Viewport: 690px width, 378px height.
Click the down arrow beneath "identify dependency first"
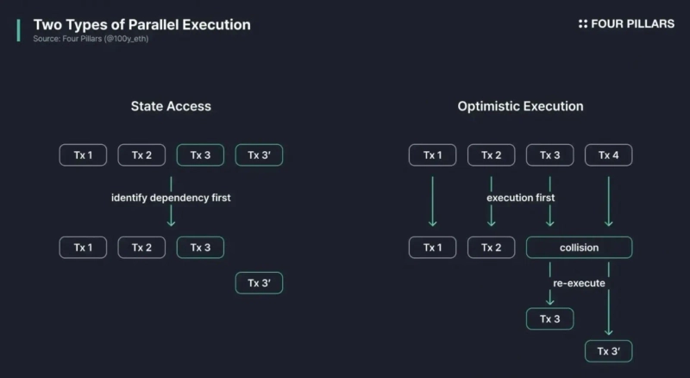(x=171, y=217)
